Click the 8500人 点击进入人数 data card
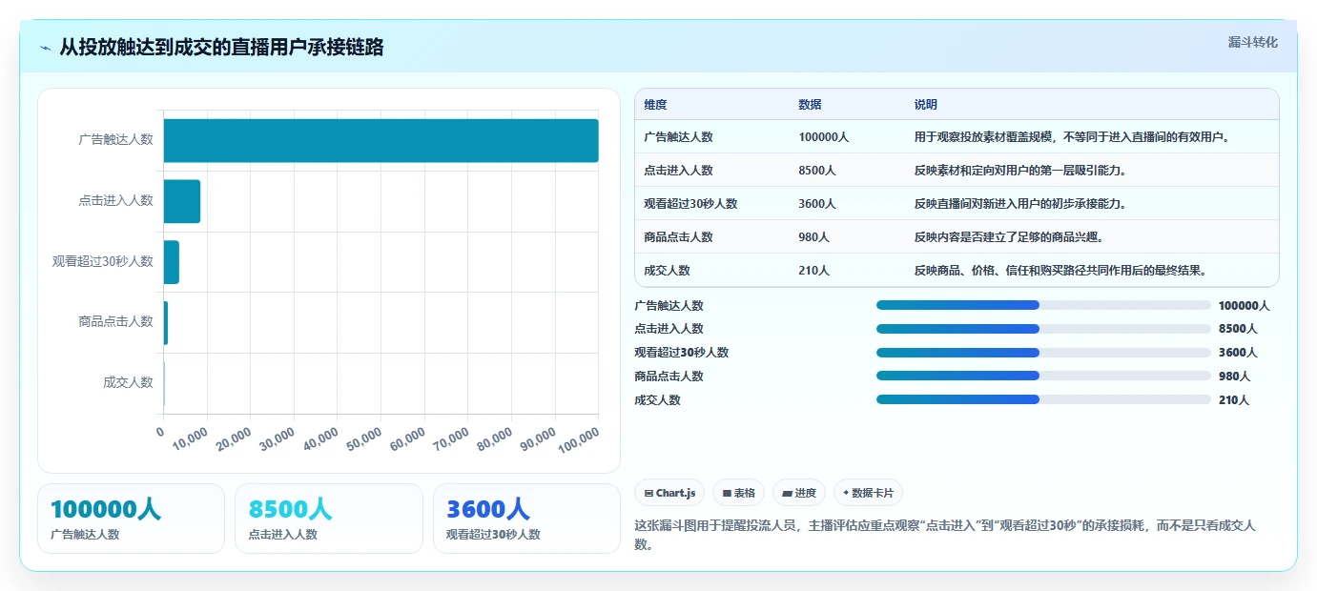The height and width of the screenshot is (591, 1317). (x=328, y=519)
